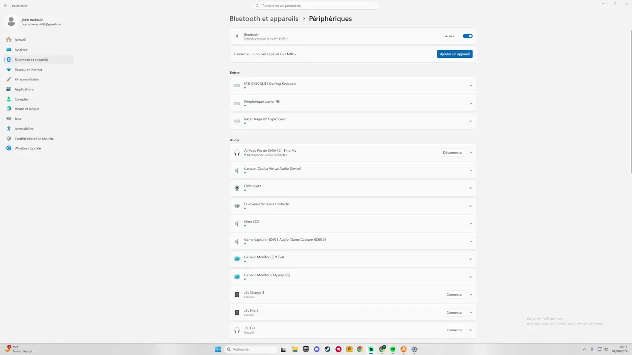The height and width of the screenshot is (355, 632).
Task: Turn off the Bluetooth toggle switch
Action: (467, 36)
